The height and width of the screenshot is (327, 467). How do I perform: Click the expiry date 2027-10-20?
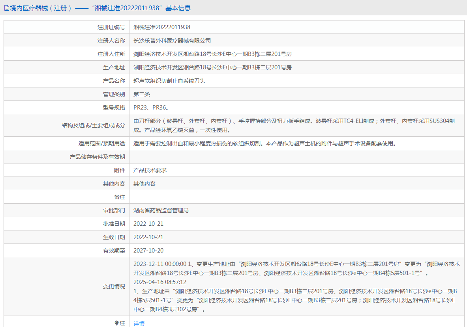click(148, 251)
